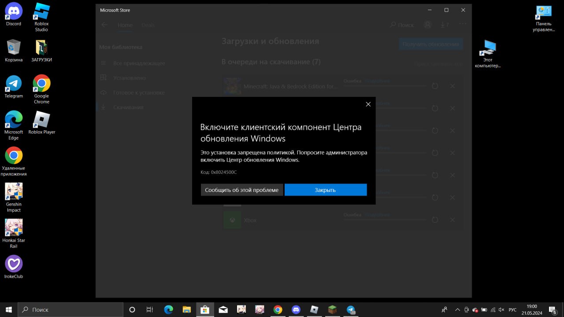Open the Minecraft app thumbnail in the queue
Viewport: 564px width, 317px height.
click(x=232, y=86)
